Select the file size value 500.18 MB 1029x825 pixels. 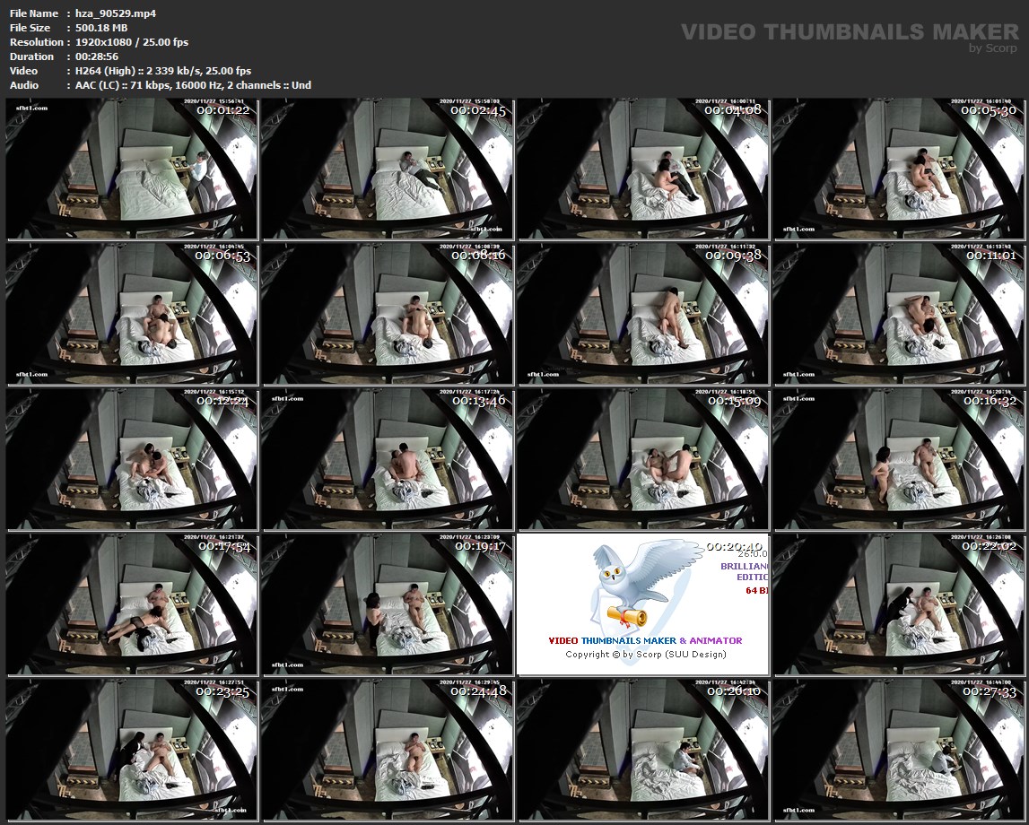coord(101,28)
